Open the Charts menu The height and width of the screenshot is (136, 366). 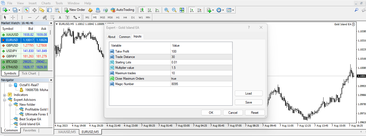[x=46, y=3]
